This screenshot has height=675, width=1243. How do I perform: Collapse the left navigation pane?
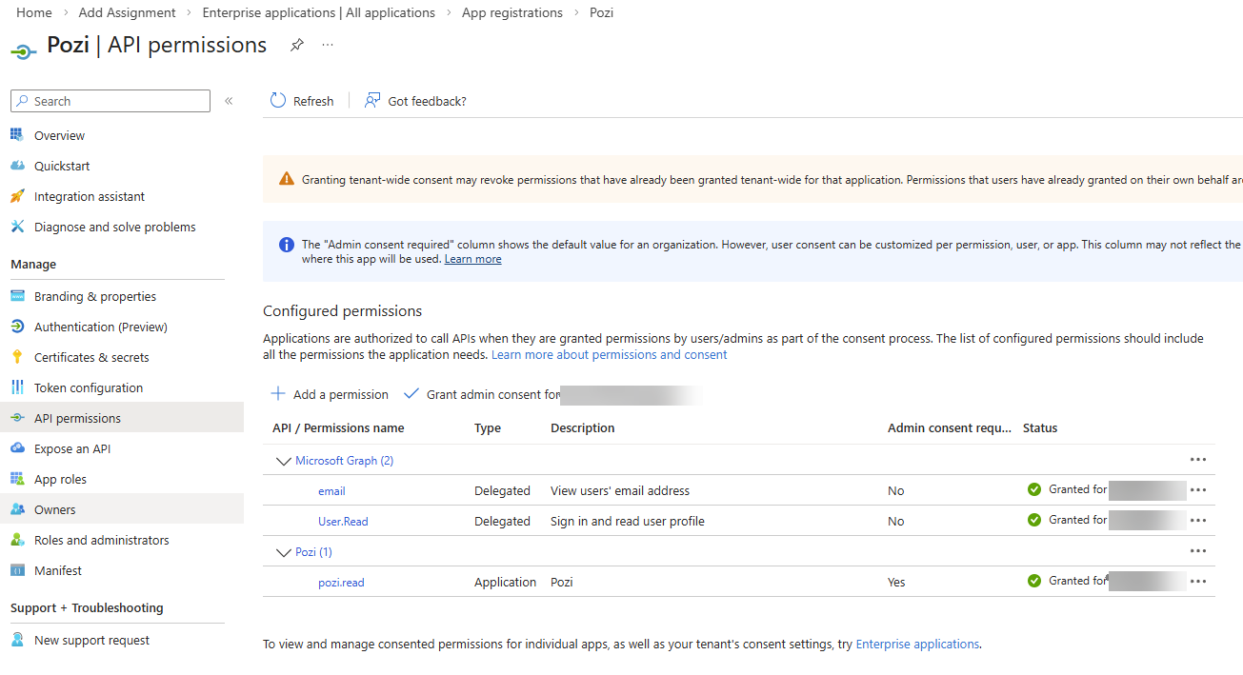[x=229, y=101]
